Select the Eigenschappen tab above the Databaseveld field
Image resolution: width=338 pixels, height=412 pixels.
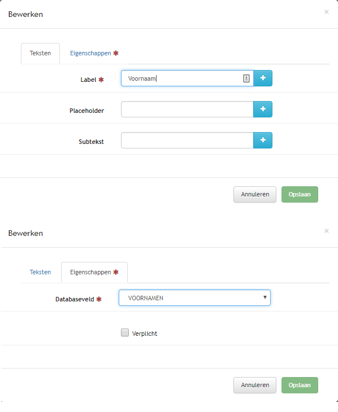coord(94,272)
